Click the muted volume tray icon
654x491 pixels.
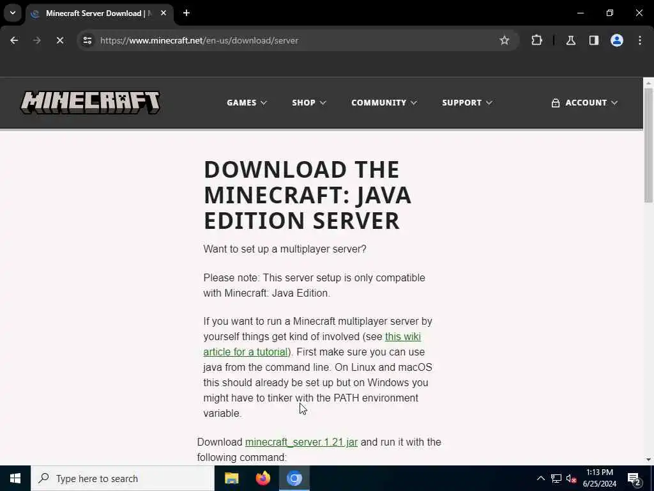[x=572, y=478]
